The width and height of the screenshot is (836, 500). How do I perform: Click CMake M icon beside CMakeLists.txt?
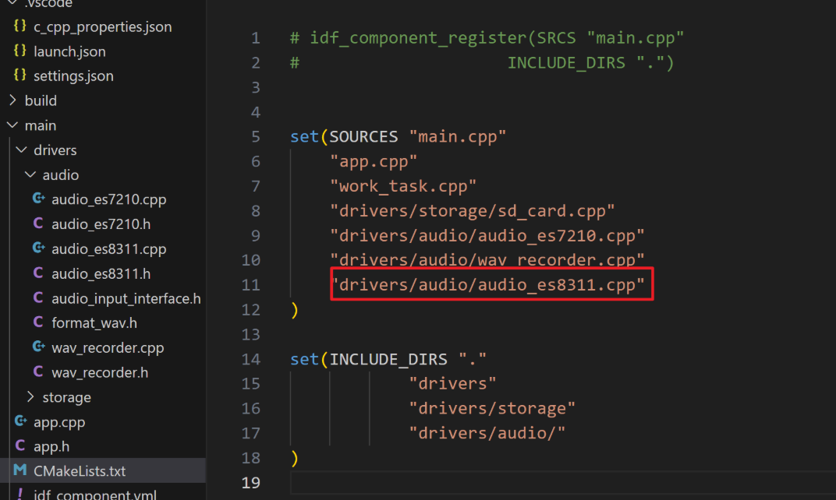20,470
